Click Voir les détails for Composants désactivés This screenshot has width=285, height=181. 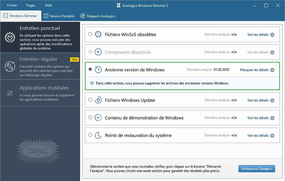pyautogui.click(x=258, y=52)
